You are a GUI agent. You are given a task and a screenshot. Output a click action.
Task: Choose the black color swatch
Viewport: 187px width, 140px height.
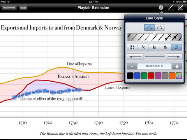tap(130, 75)
